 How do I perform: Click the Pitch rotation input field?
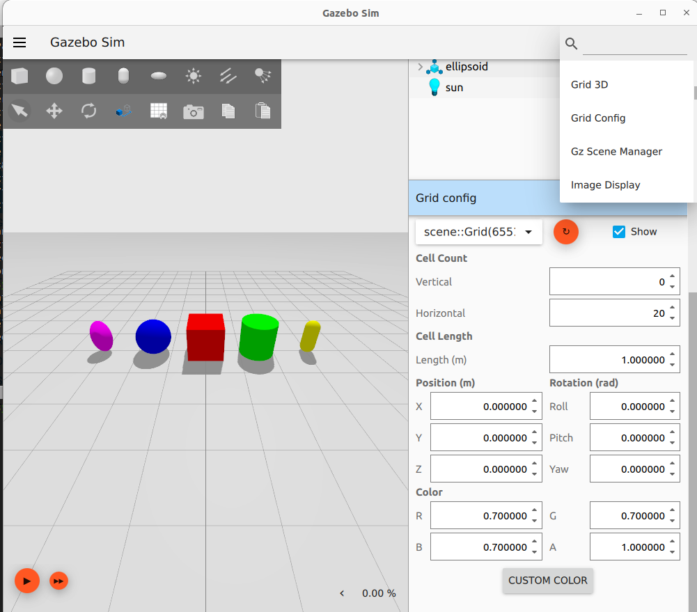(x=635, y=437)
